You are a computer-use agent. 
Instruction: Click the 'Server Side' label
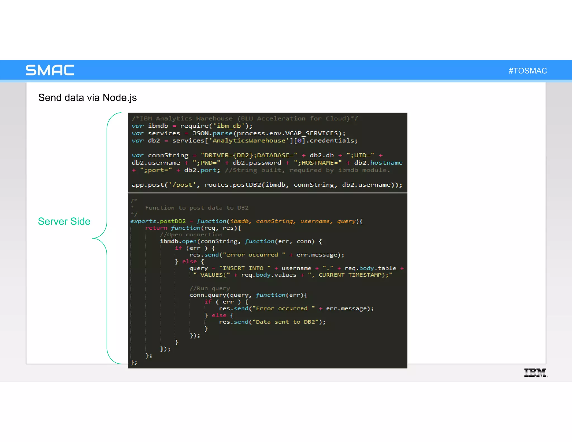64,221
